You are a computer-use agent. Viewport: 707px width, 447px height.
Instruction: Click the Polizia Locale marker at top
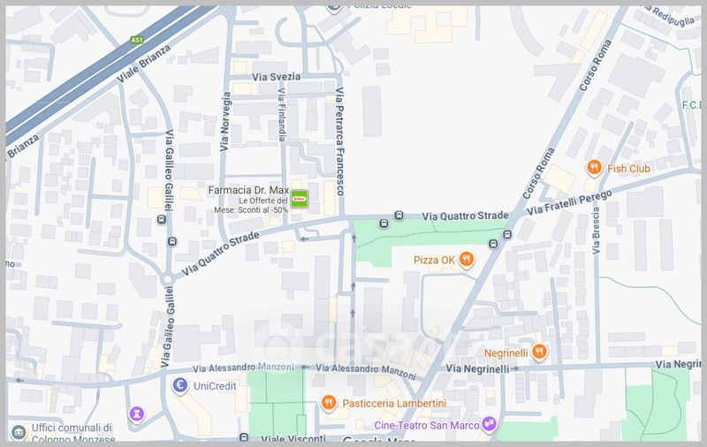point(334,8)
